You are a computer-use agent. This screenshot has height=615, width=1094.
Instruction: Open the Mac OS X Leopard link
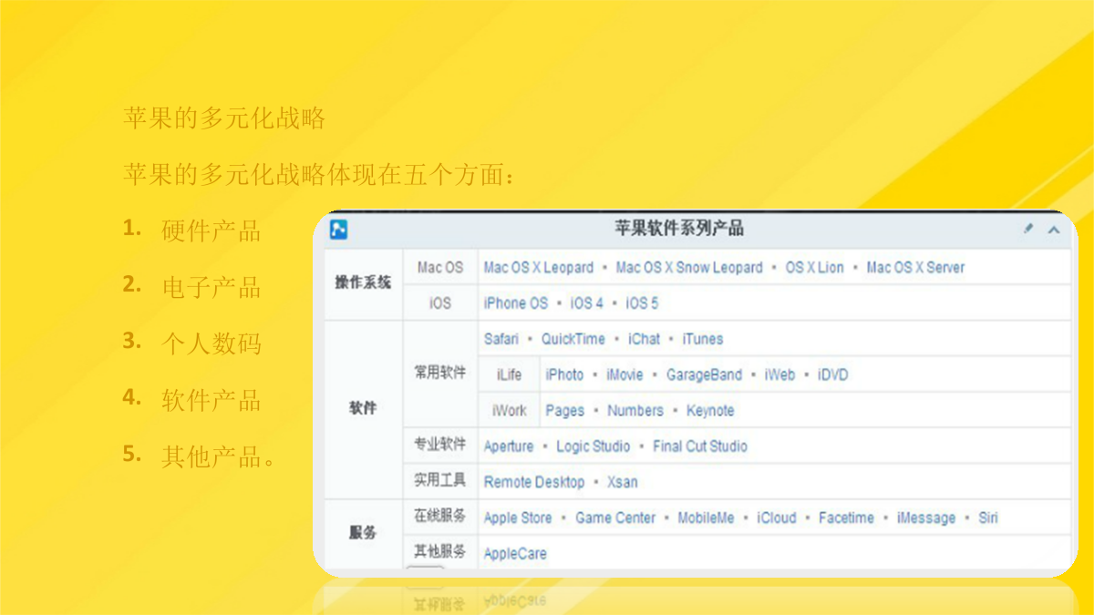pos(539,268)
